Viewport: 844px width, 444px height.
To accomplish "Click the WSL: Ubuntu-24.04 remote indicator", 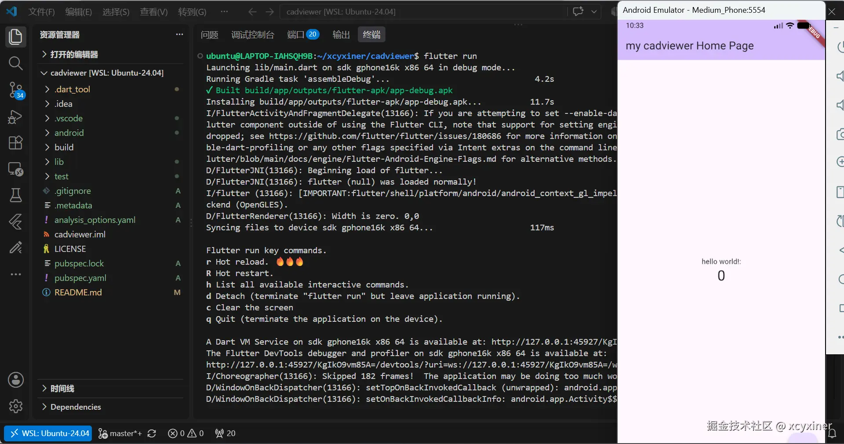I will 48,433.
